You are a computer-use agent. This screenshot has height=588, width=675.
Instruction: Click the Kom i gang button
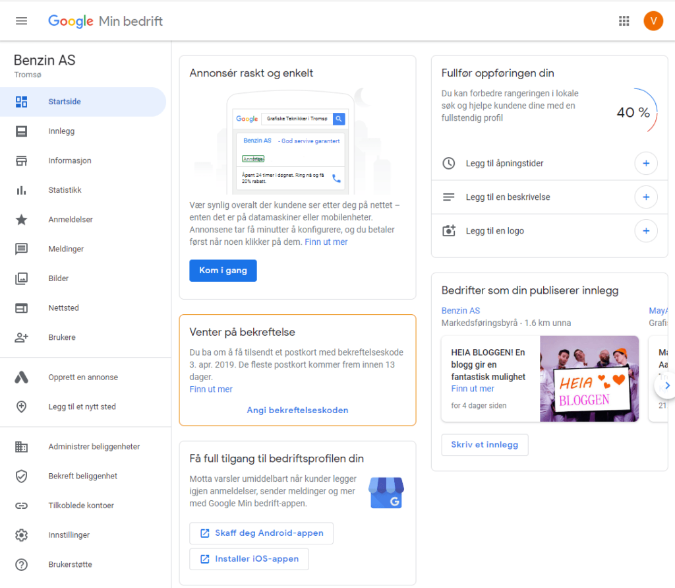coord(223,271)
